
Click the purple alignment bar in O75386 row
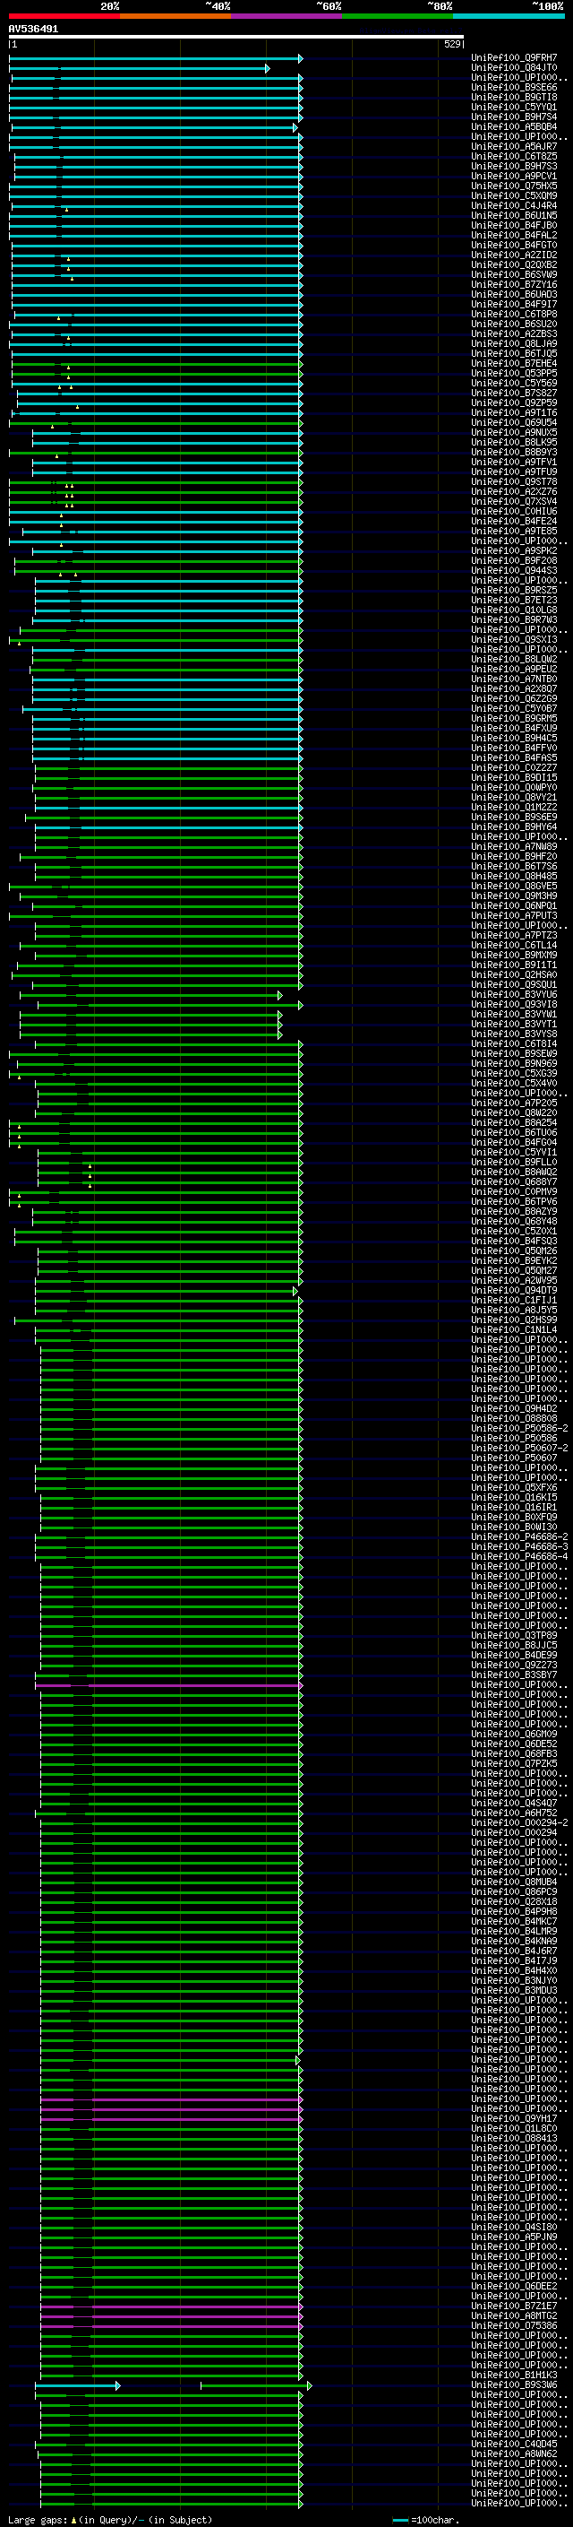point(171,2326)
